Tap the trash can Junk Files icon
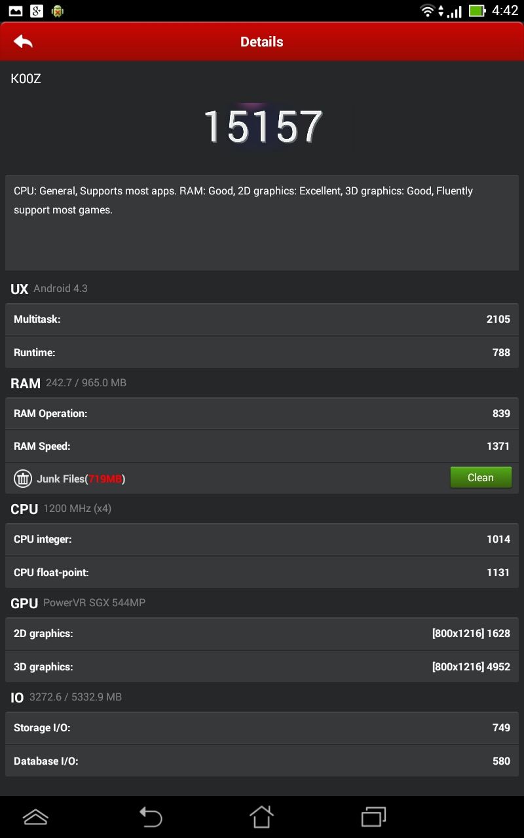This screenshot has width=524, height=838. point(23,479)
